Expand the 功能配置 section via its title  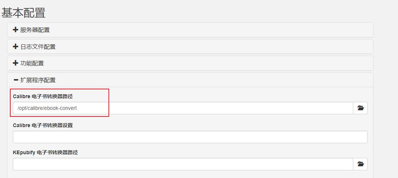[32, 63]
